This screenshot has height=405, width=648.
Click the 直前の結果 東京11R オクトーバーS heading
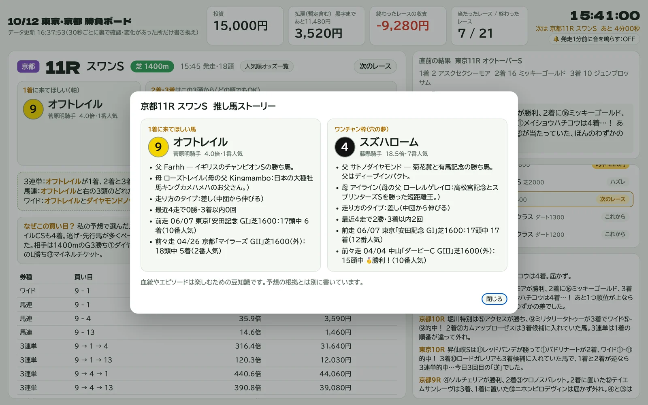[x=470, y=61]
